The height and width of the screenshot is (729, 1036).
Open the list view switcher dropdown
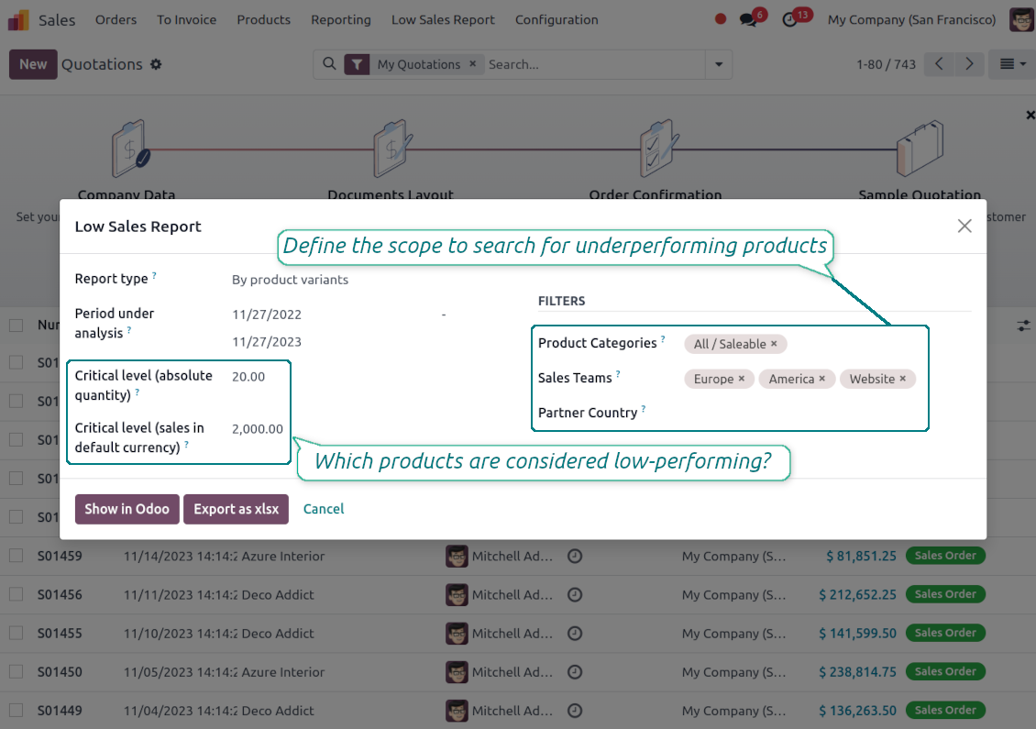click(1011, 64)
